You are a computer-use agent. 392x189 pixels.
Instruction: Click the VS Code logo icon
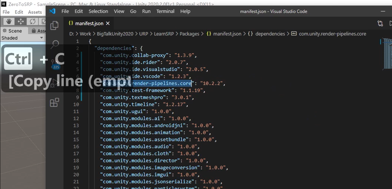click(x=52, y=11)
